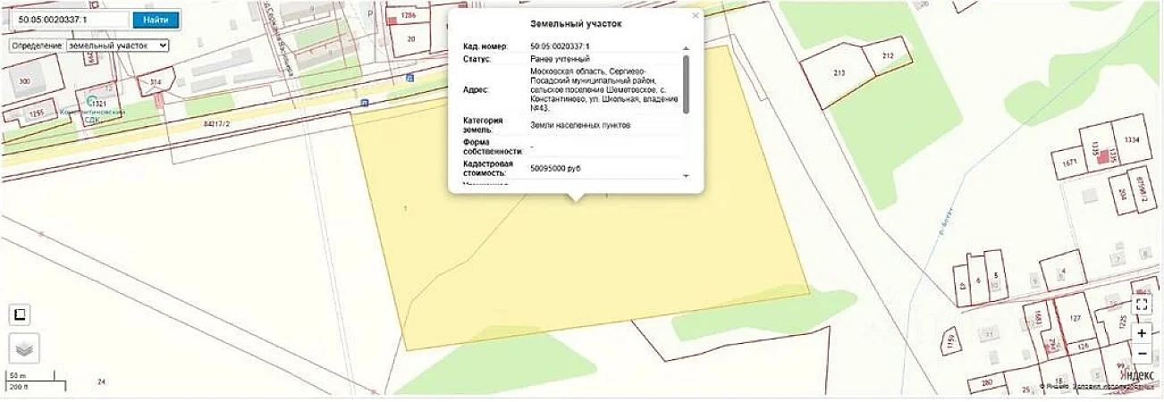Click the popup scrollbar up arrow
The width and height of the screenshot is (1164, 402).
(686, 48)
